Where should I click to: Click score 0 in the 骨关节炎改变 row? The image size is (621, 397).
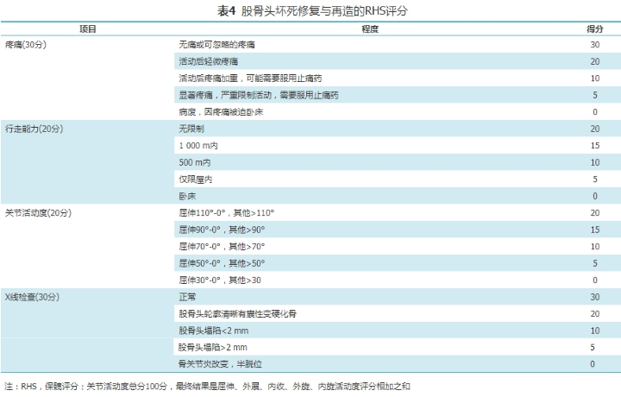(x=593, y=364)
